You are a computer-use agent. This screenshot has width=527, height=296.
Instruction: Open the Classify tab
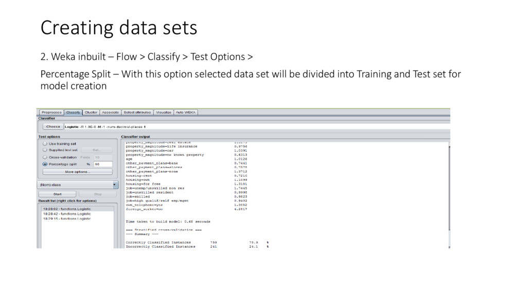(x=73, y=113)
